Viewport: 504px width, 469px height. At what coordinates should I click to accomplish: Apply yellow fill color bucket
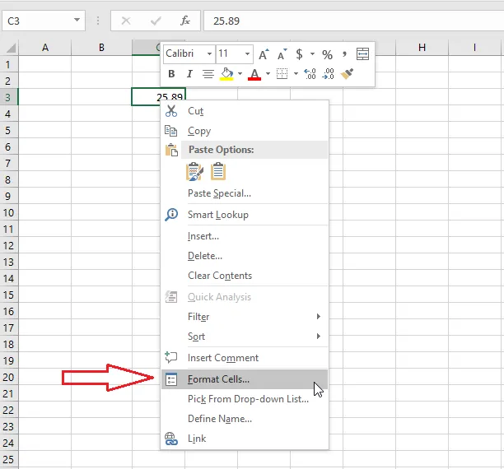tap(226, 74)
